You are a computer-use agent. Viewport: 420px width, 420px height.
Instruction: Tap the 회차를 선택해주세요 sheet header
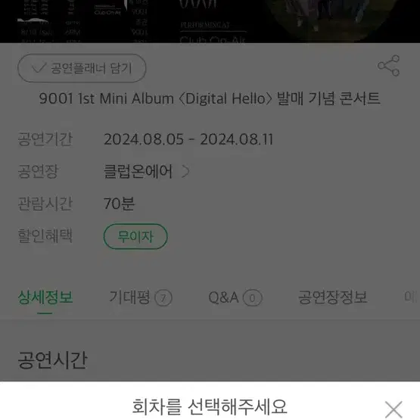pos(210,407)
